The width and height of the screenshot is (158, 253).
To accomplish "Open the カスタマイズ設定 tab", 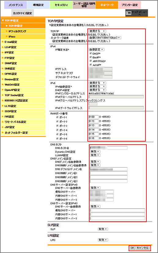I will coord(23,13).
